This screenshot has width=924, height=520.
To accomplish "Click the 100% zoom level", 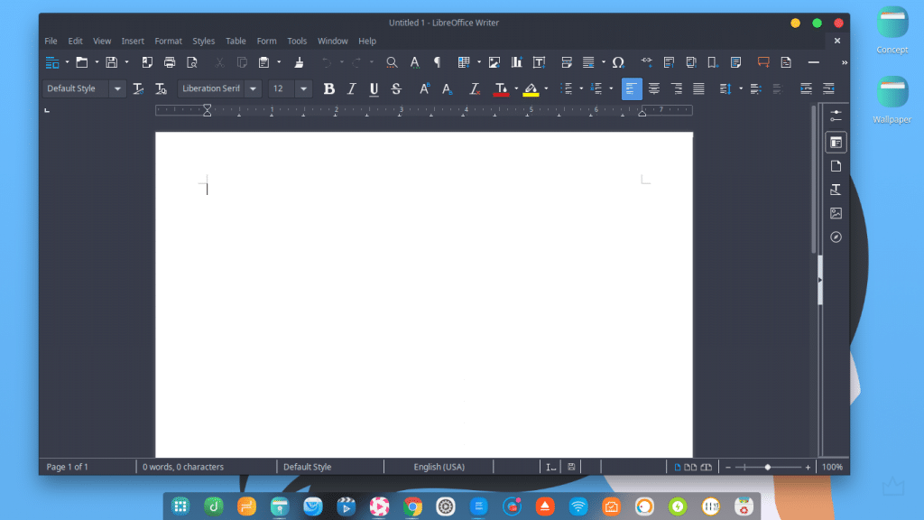I will pyautogui.click(x=832, y=467).
